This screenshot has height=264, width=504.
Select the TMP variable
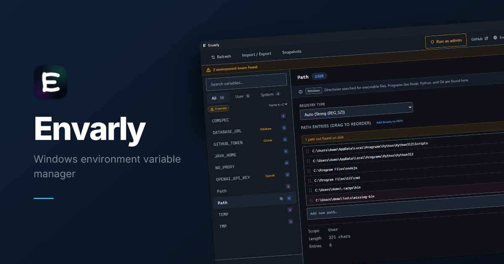pos(257,224)
